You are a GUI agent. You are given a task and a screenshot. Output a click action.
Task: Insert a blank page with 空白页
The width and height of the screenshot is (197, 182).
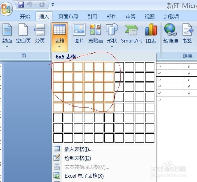23,34
